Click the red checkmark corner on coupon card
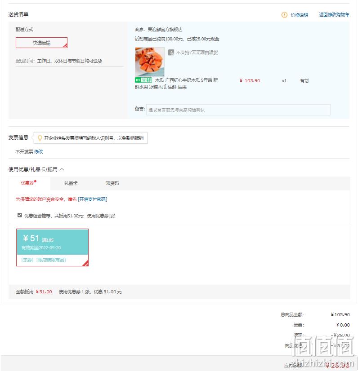The width and height of the screenshot is (358, 371). point(86,263)
